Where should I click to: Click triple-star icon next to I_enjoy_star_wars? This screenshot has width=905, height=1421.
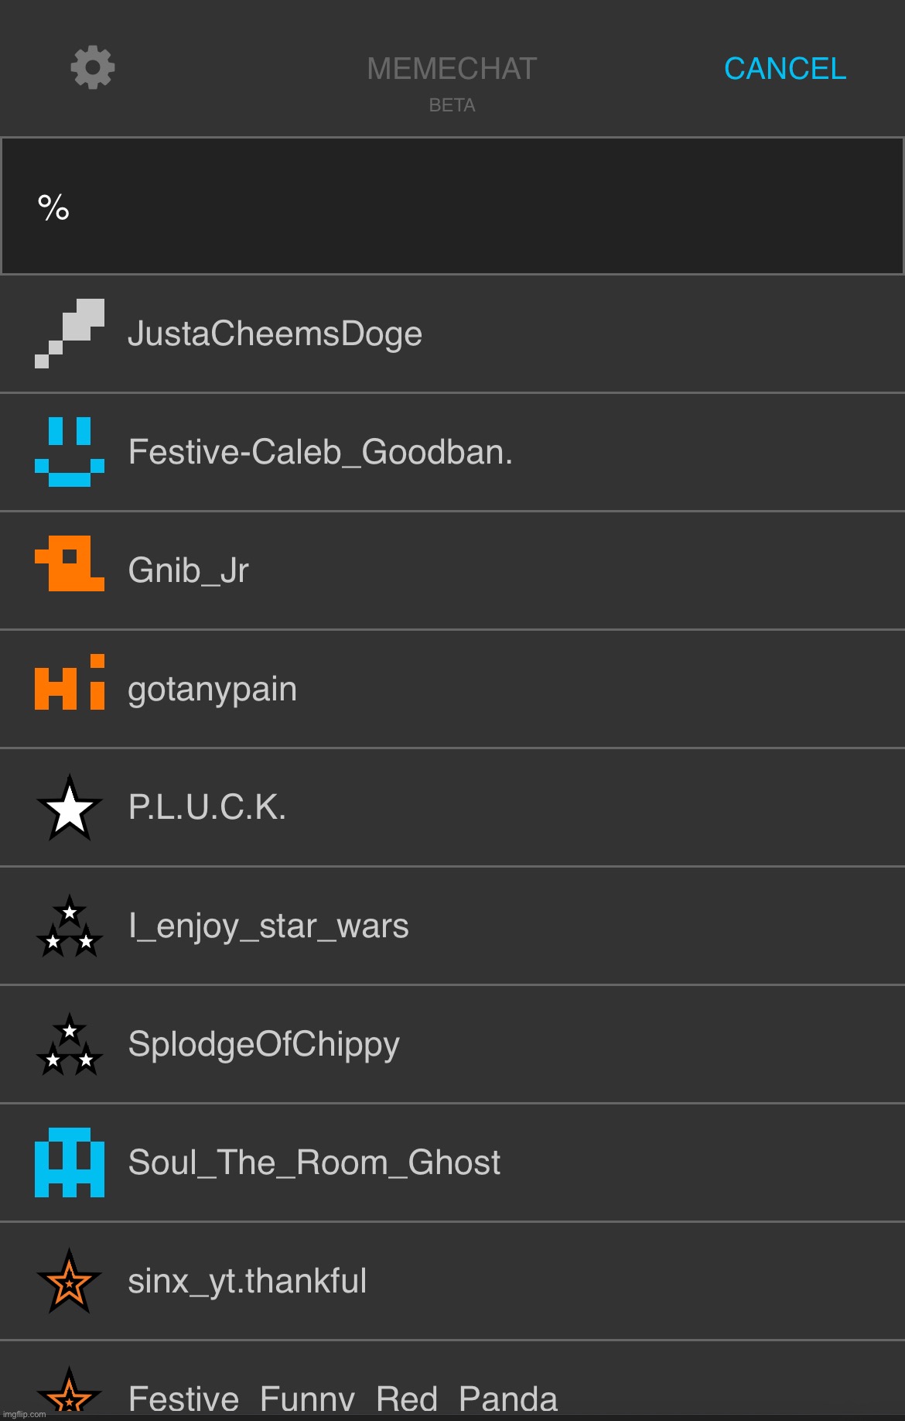[70, 926]
